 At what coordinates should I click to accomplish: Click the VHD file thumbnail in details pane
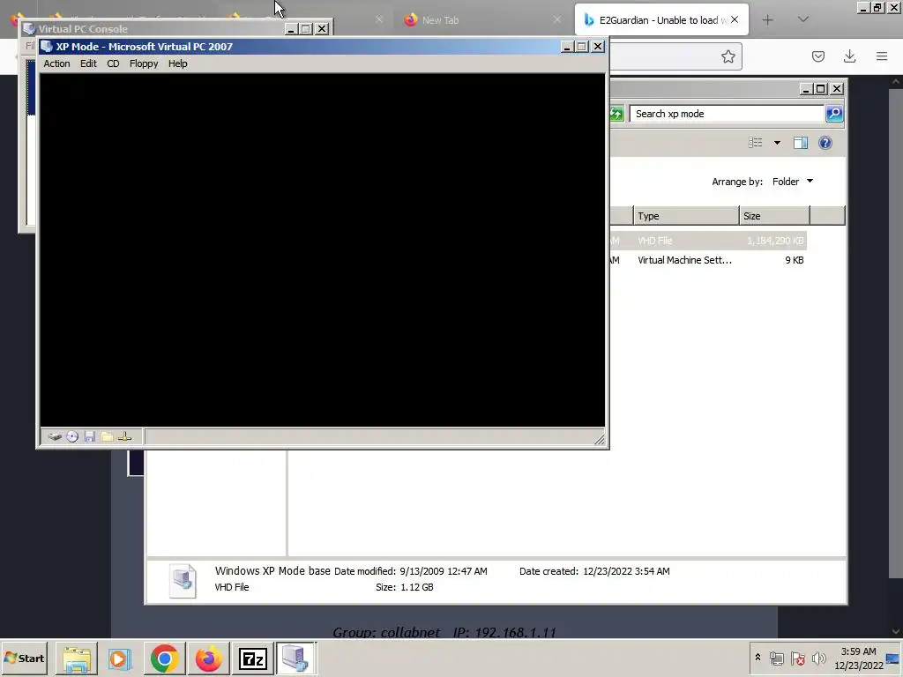[x=183, y=580]
